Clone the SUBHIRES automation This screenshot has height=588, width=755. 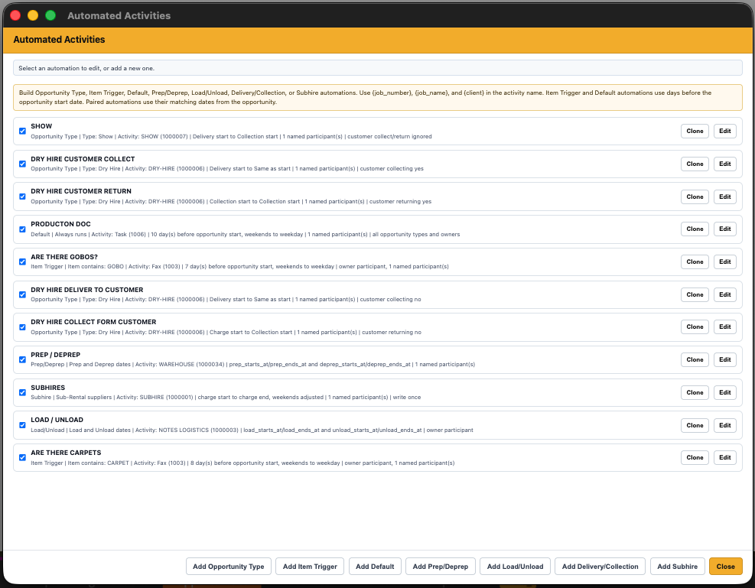point(695,392)
